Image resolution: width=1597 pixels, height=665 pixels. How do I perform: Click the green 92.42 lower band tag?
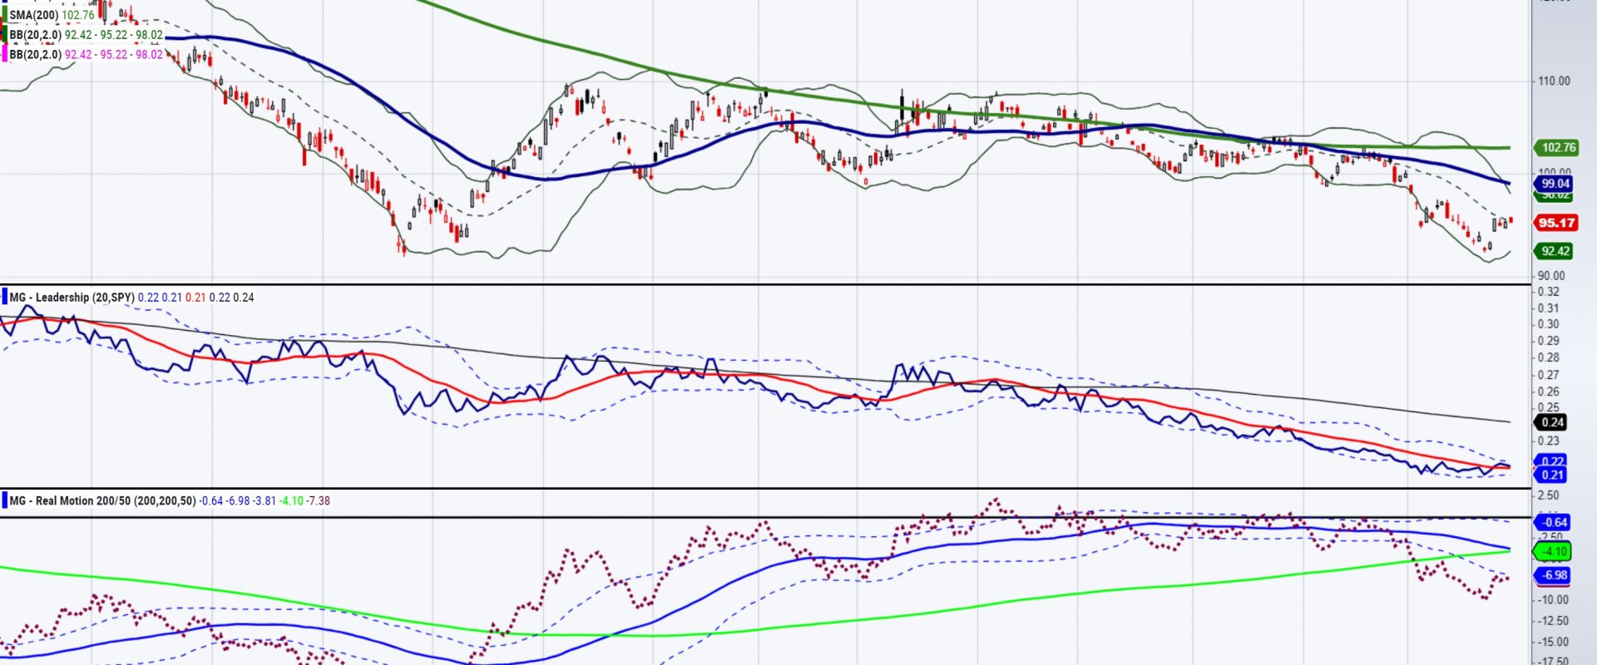pyautogui.click(x=1555, y=250)
